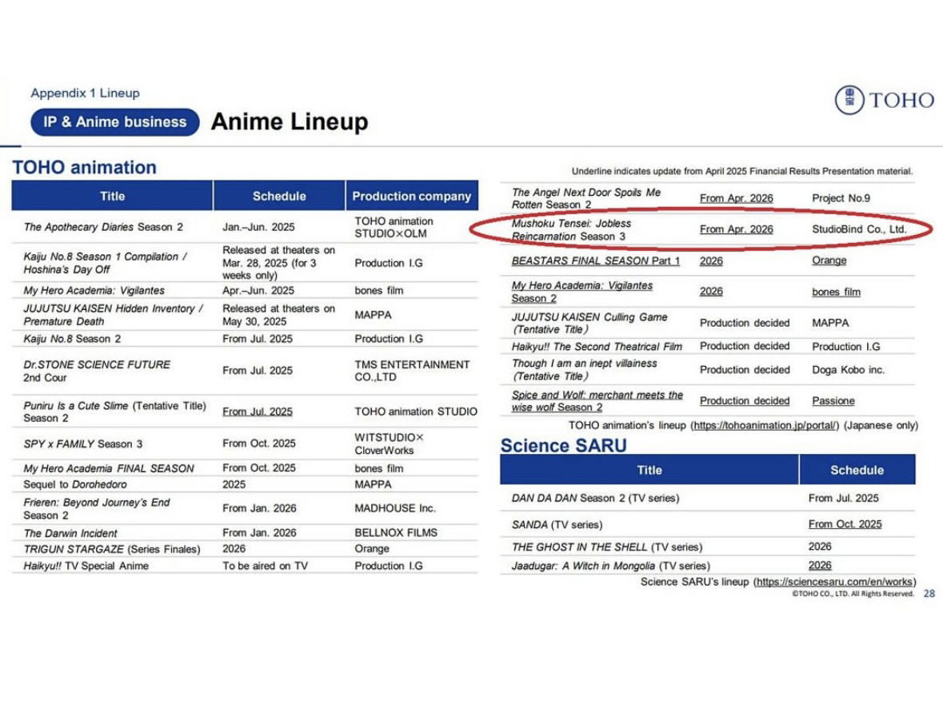
Task: Select 'TOHO animation STUDIO×OLM' cell
Action: 394,227
